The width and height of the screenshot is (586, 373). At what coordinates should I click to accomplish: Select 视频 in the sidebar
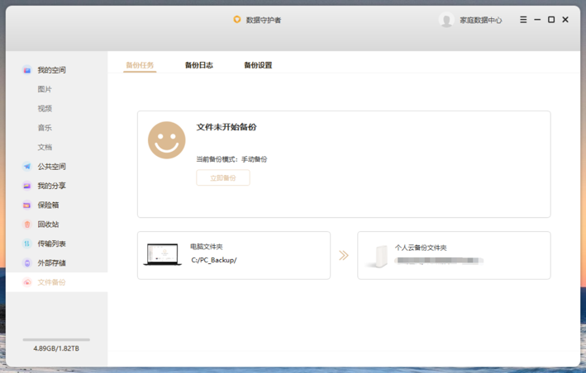click(x=45, y=109)
